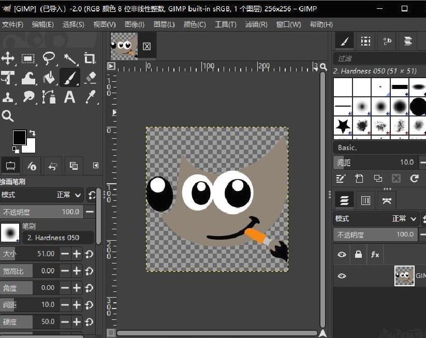
Task: Open the tool options tab configuration menu
Action: click(95, 166)
